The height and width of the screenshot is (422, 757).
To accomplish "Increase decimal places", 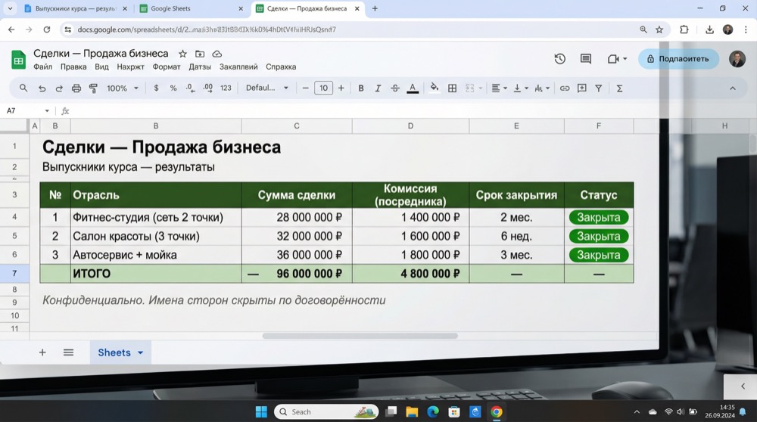I will [207, 88].
